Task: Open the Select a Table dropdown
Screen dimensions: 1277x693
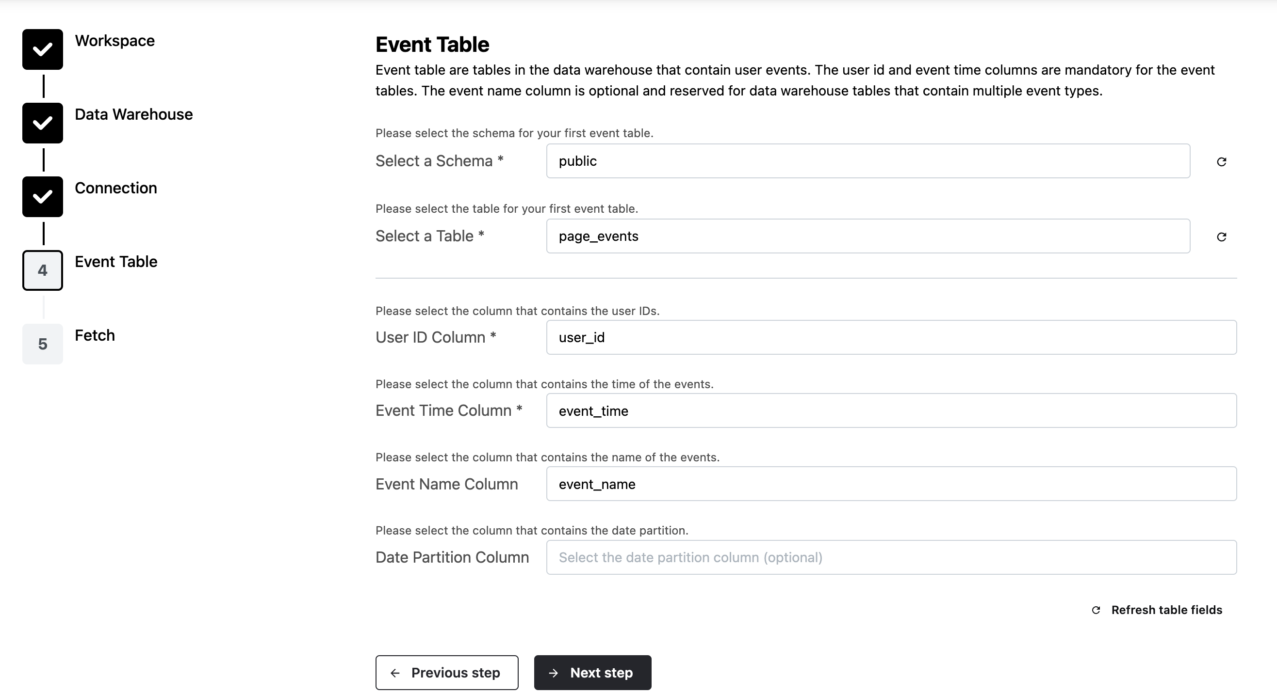Action: [868, 236]
